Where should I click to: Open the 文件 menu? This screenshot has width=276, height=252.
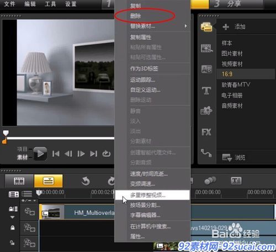9,4
